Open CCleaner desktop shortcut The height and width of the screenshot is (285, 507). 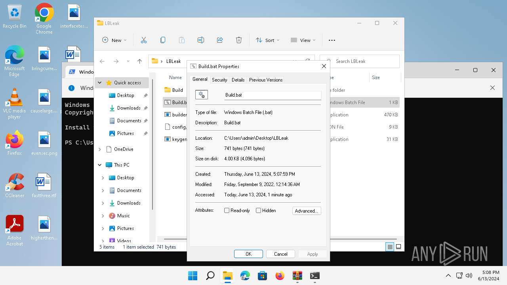point(15,186)
